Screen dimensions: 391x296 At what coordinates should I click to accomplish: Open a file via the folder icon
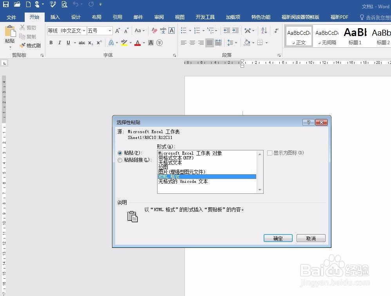(x=17, y=4)
